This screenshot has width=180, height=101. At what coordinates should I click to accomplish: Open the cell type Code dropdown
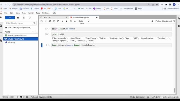coord(84,21)
